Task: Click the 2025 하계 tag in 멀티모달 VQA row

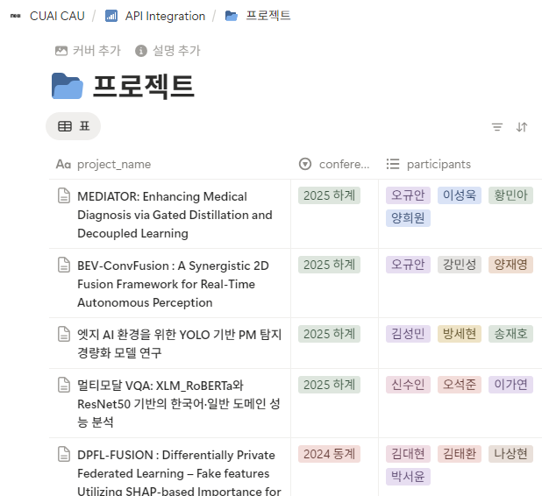Action: (x=330, y=385)
